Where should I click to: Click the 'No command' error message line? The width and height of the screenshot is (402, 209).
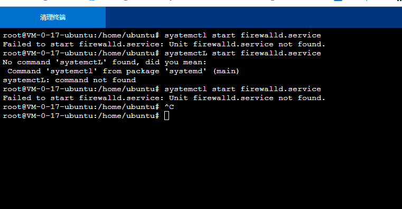[x=105, y=62]
